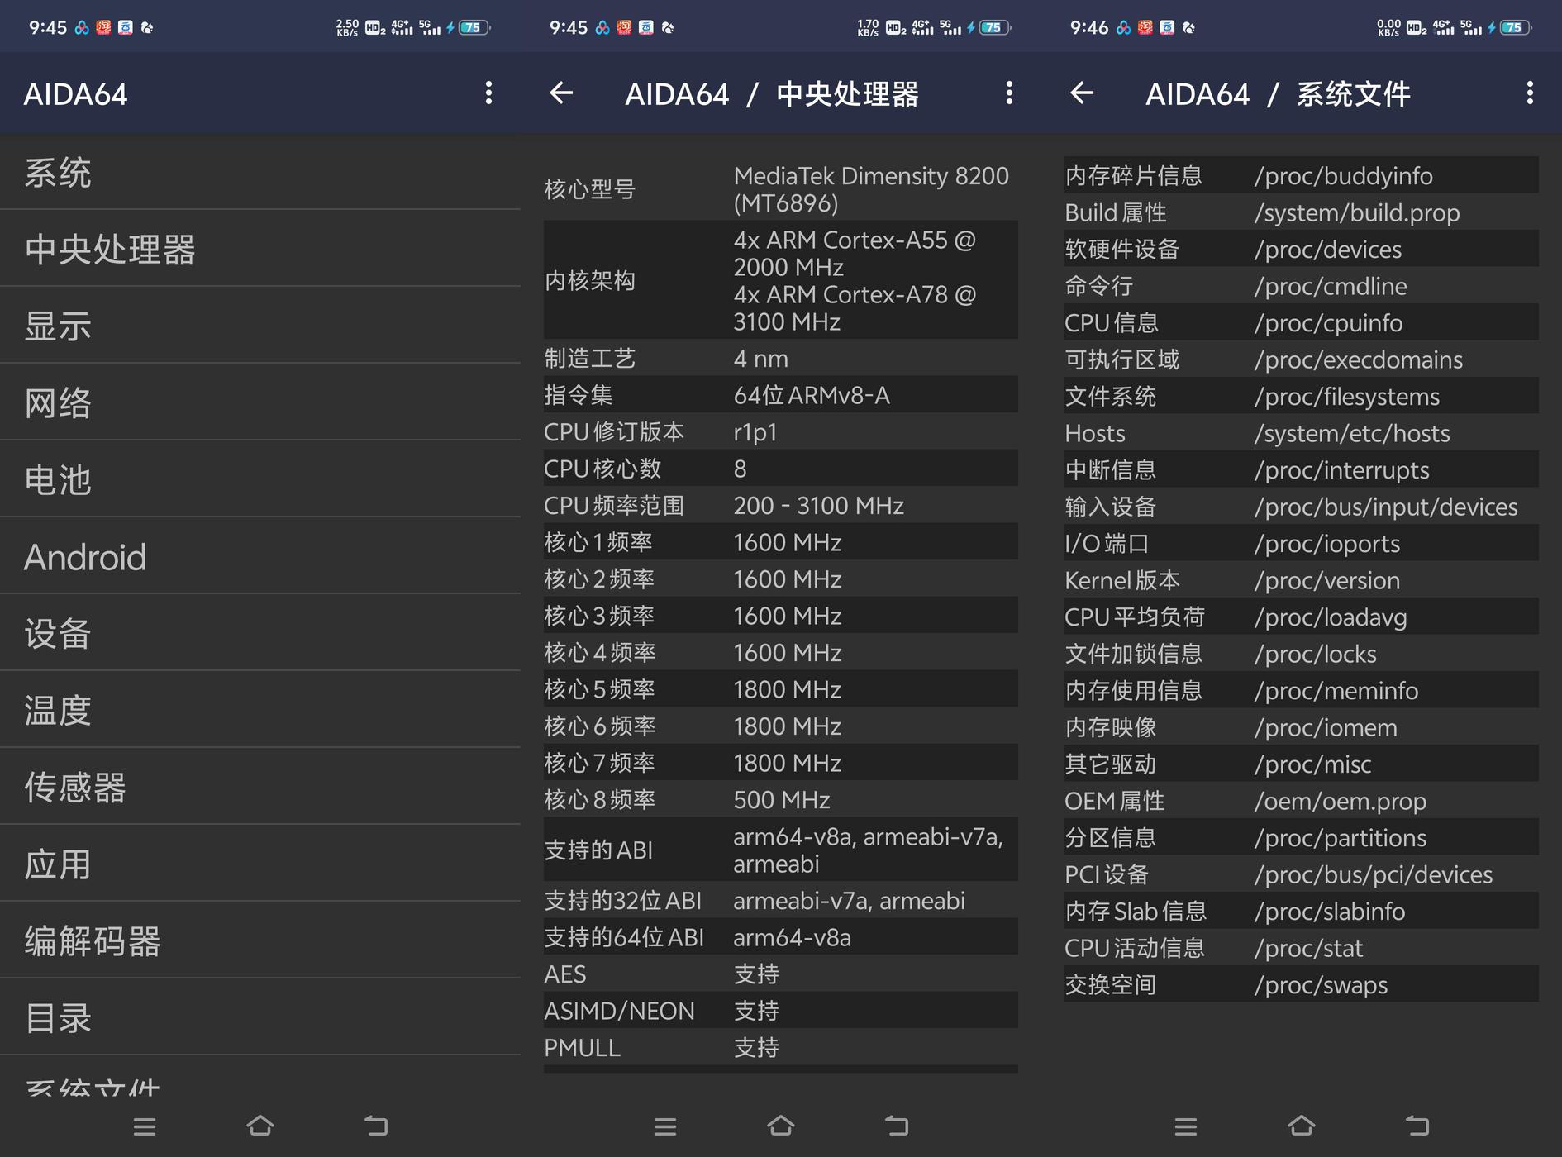Open /proc/cpuinfo file entry
Screen dimensions: 1562x1157
(x=1302, y=322)
